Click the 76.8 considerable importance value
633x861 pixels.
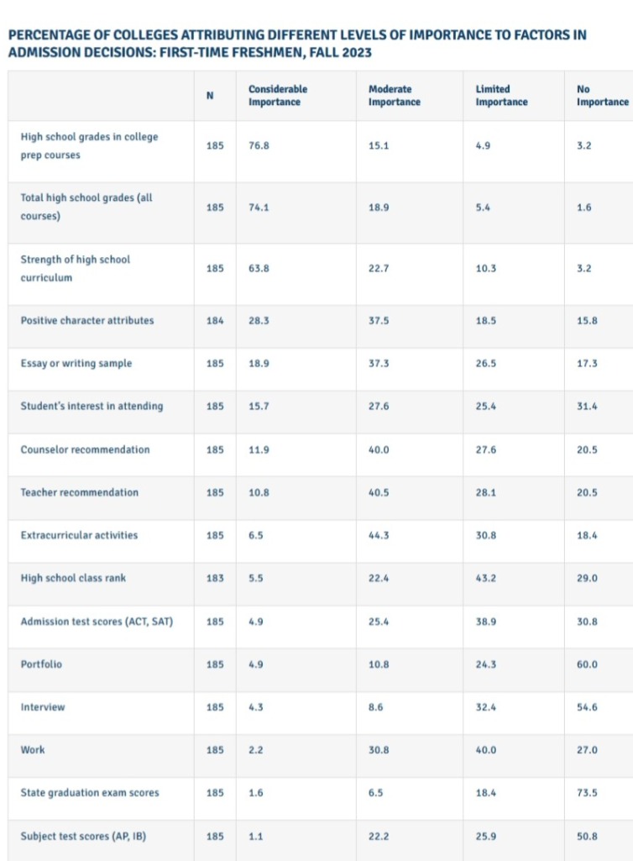258,145
